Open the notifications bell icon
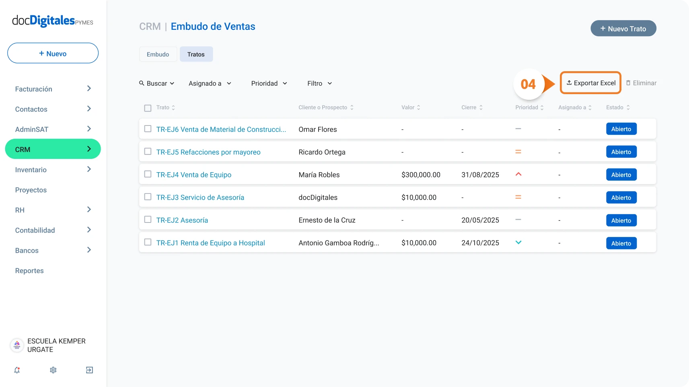The image size is (689, 387). click(17, 370)
